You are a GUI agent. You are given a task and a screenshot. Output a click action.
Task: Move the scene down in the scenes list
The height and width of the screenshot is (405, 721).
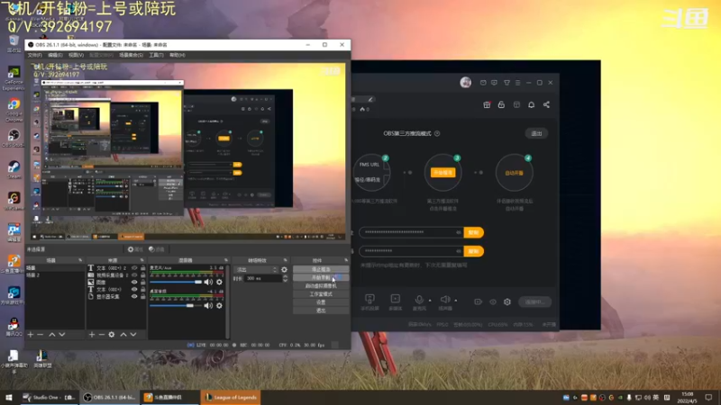pos(62,335)
